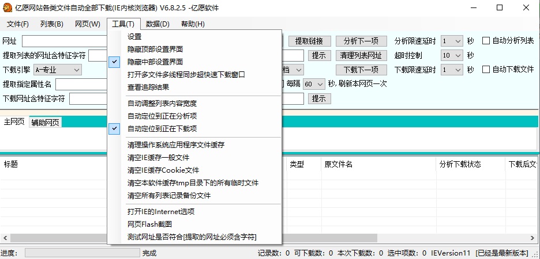The width and height of the screenshot is (540, 259).
Task: Open the 帮助(H) menu
Action: [193, 24]
